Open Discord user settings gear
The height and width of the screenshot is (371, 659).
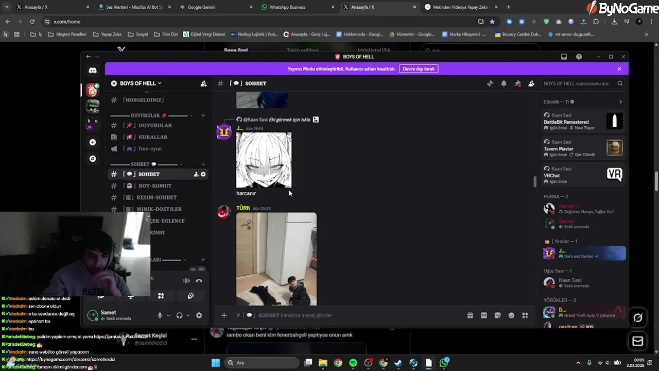pos(199,315)
